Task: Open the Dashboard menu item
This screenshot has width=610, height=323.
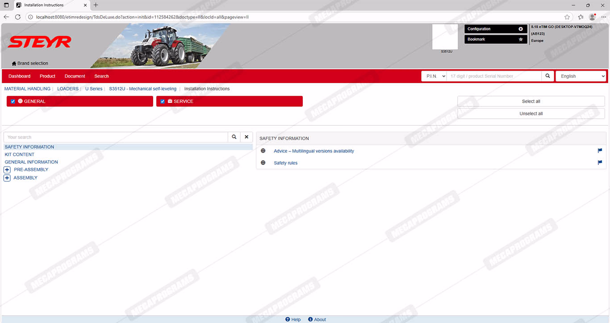Action: click(19, 76)
